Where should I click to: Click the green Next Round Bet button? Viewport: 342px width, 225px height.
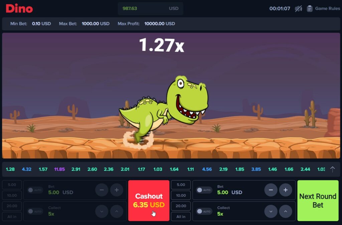click(318, 201)
